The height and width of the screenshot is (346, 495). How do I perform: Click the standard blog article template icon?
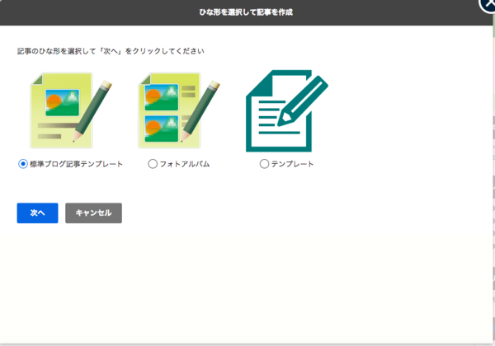[69, 110]
